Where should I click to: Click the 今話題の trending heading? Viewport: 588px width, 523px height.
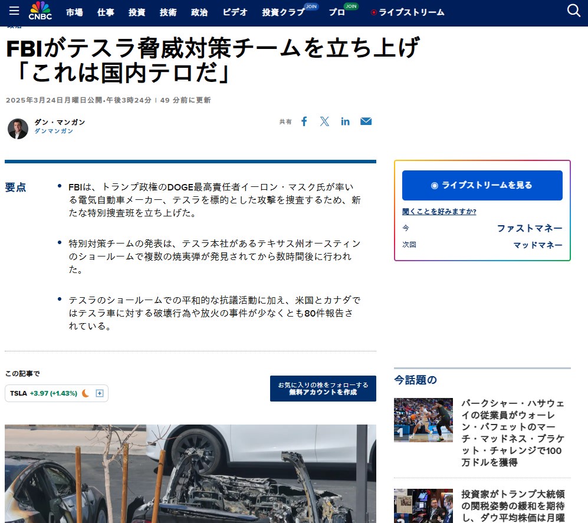(x=416, y=380)
